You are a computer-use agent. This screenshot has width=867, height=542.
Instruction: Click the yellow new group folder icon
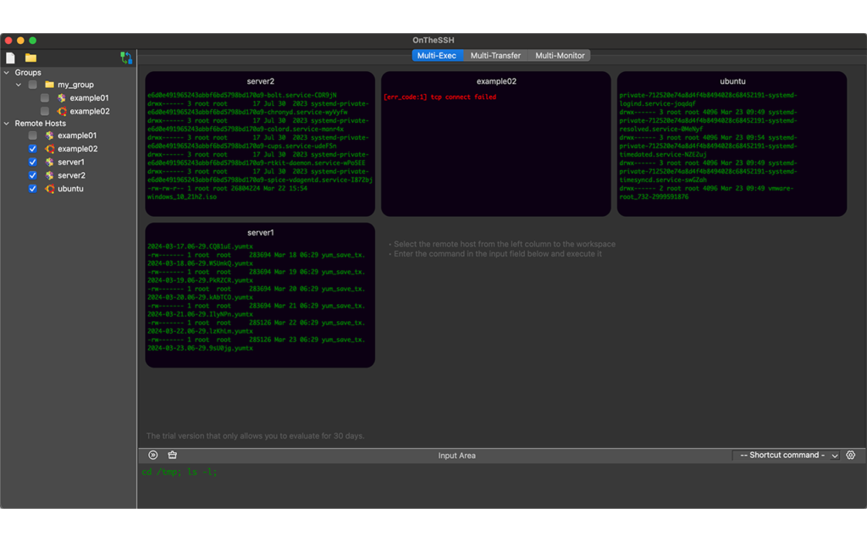(x=30, y=58)
